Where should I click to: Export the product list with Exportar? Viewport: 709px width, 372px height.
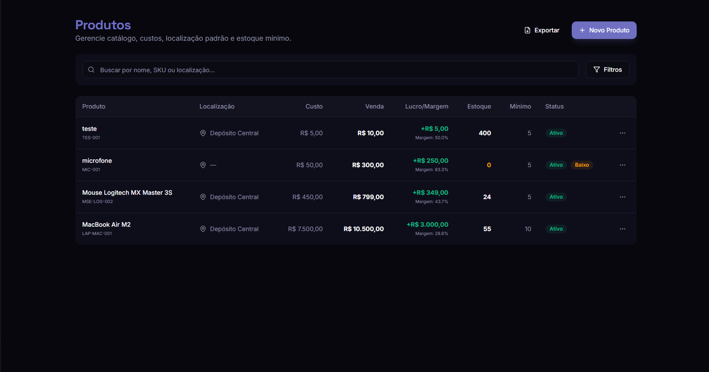542,30
